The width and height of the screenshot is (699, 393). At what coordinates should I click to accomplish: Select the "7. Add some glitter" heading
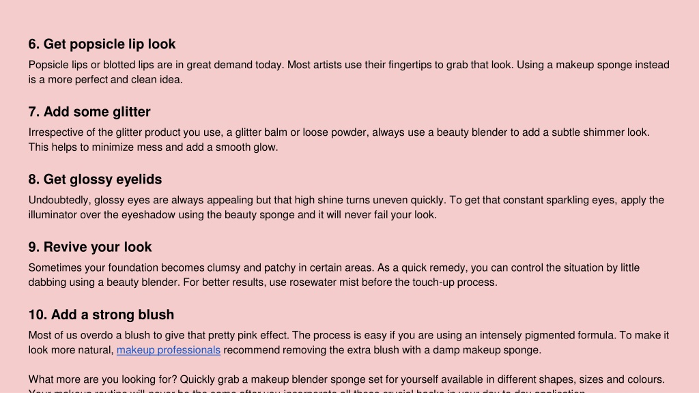[89, 112]
